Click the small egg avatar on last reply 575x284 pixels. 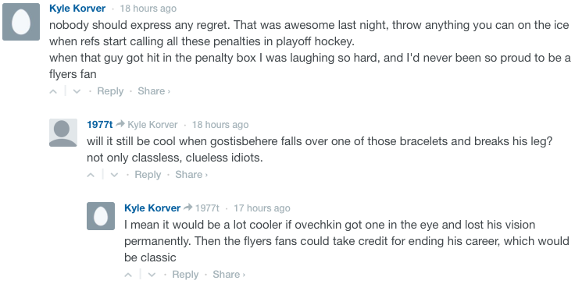[101, 216]
